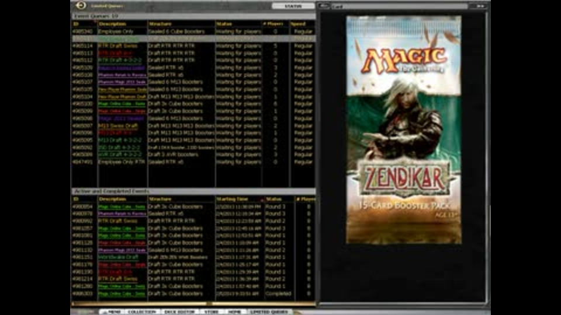Click the back arrow icon beside Limited Queues
The image size is (561, 315).
coord(81,5)
